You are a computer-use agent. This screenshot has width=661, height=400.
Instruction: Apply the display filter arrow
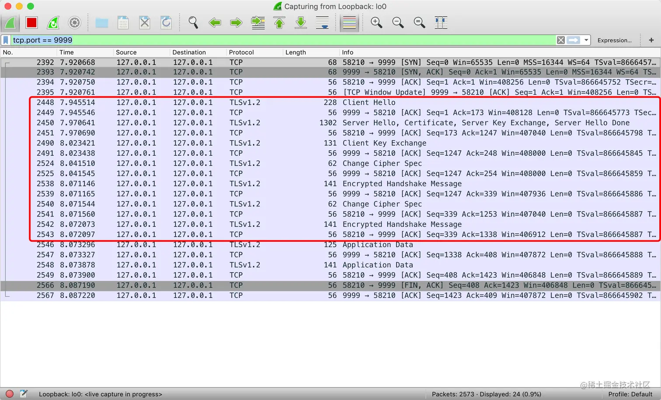click(573, 40)
